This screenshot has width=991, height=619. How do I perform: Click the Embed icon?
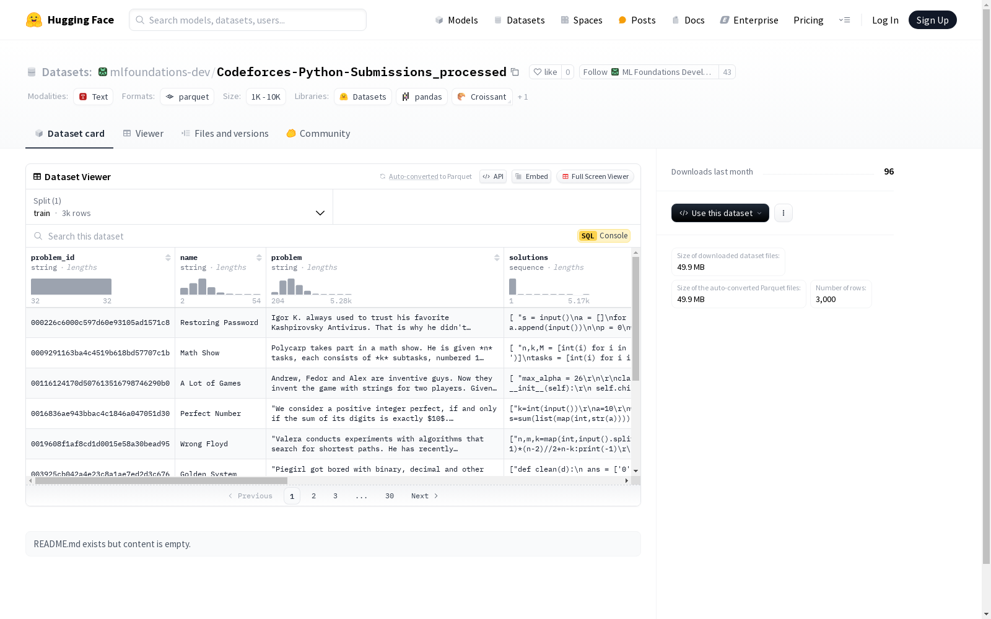[x=531, y=176]
